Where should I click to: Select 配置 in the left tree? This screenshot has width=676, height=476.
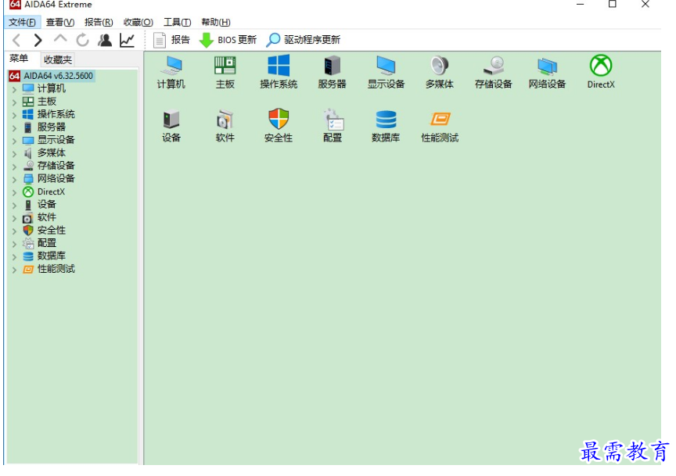(47, 243)
